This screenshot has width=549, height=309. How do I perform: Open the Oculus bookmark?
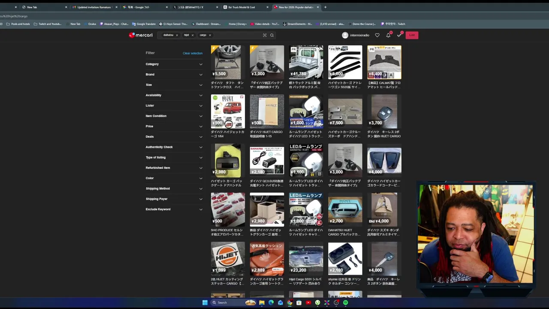click(90, 24)
